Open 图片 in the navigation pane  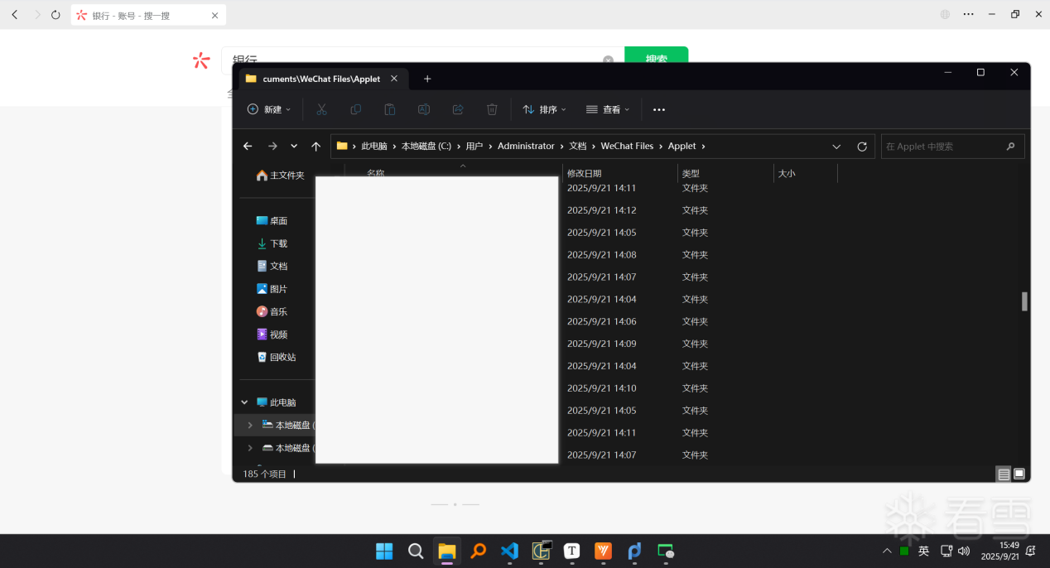coord(272,289)
